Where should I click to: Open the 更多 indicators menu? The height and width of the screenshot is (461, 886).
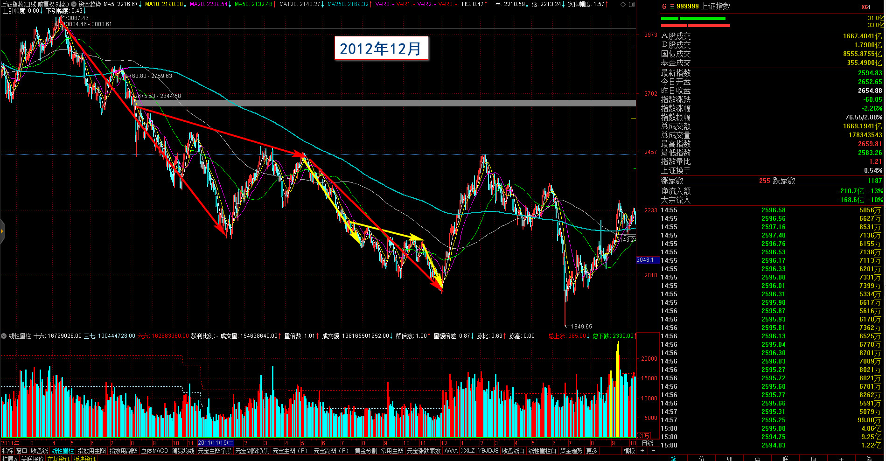coord(592,451)
